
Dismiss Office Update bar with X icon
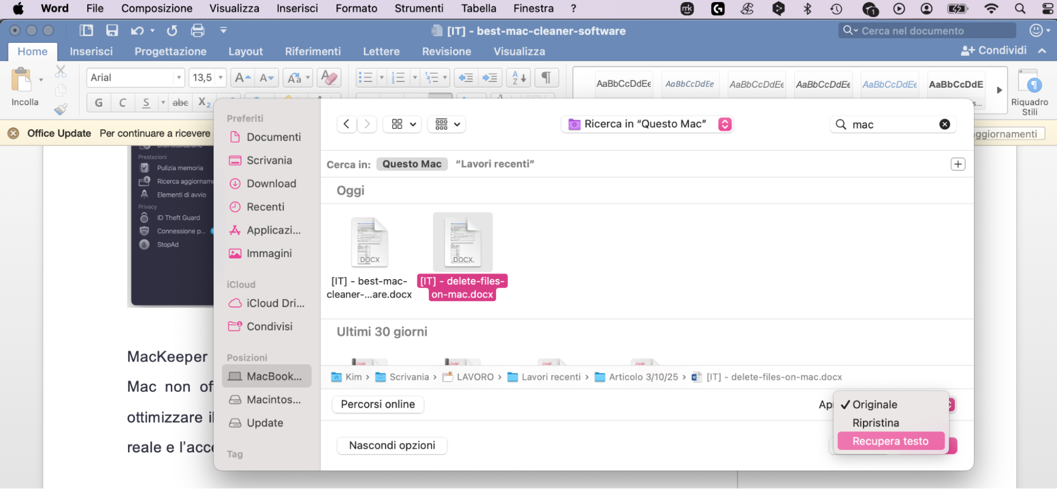(x=14, y=133)
